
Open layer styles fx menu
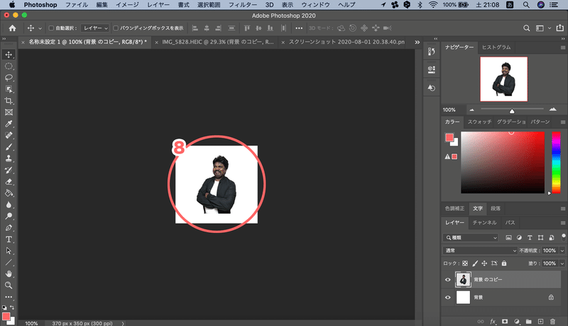[x=493, y=321]
